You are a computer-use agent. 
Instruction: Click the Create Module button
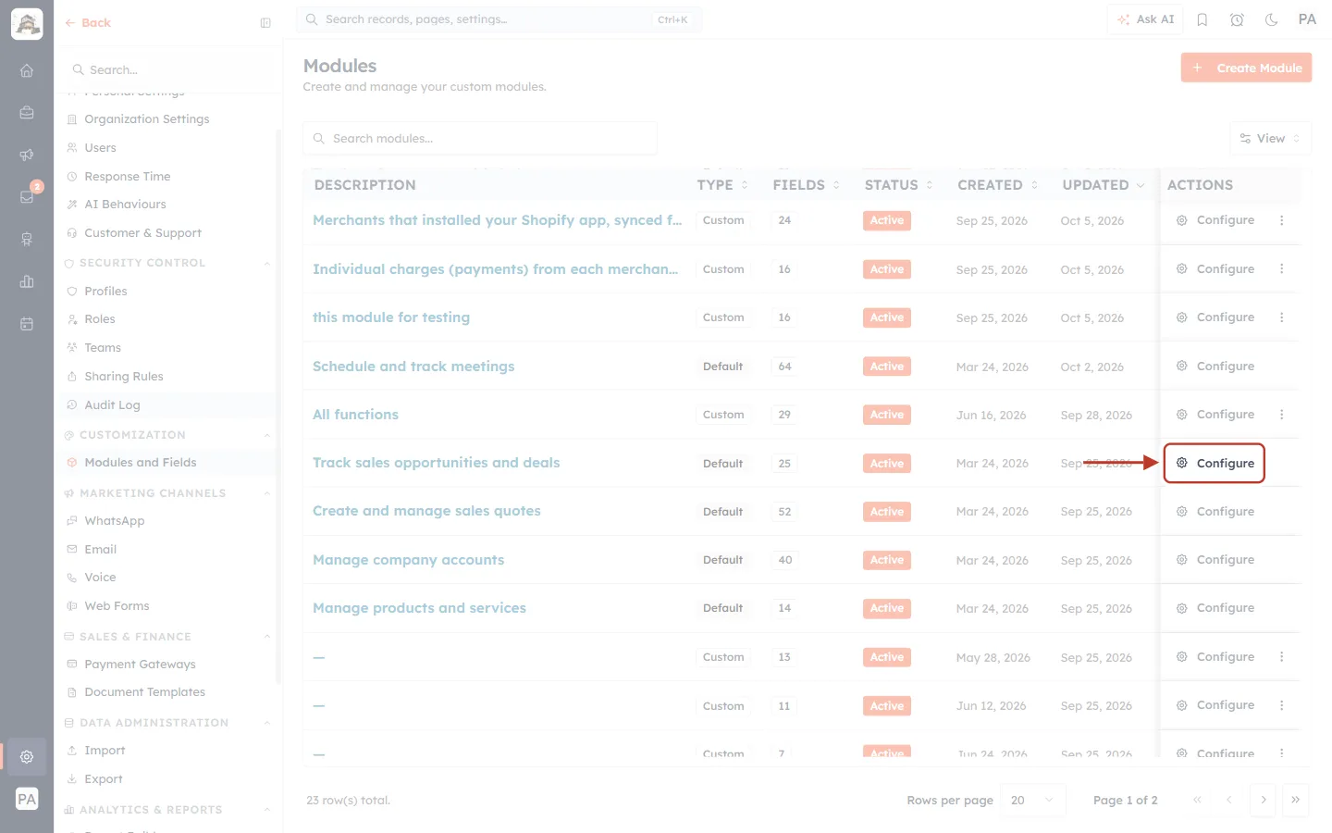[1246, 68]
